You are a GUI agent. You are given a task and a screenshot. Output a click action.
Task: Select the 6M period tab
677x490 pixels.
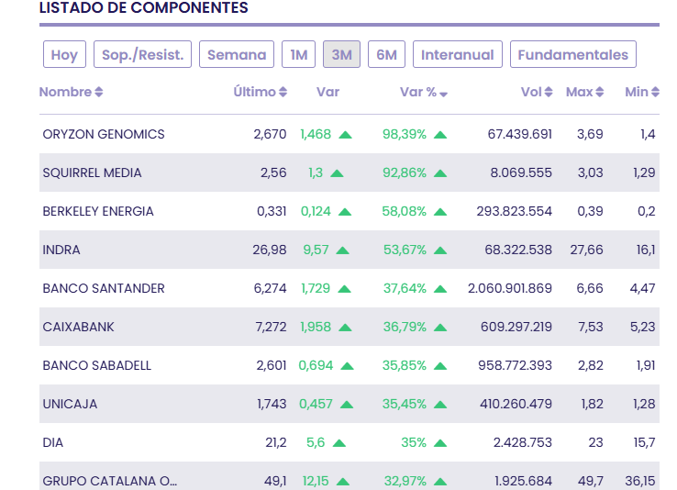pos(387,55)
